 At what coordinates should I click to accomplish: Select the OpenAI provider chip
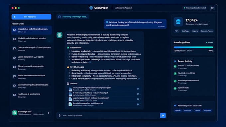[x=178, y=111]
